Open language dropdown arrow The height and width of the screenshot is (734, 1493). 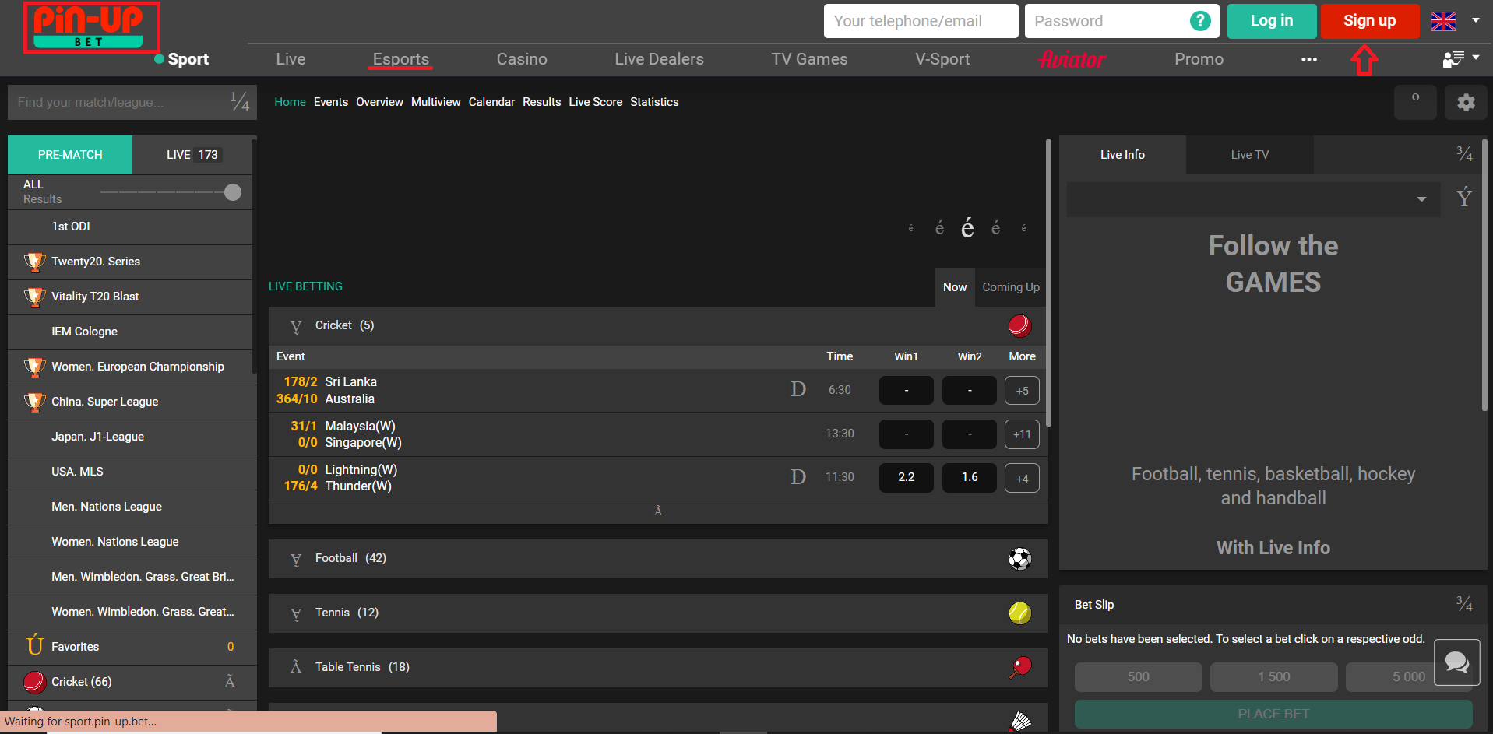pyautogui.click(x=1476, y=20)
